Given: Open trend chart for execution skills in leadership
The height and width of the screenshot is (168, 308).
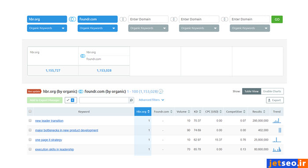Looking at the screenshot, I should [x=277, y=150].
